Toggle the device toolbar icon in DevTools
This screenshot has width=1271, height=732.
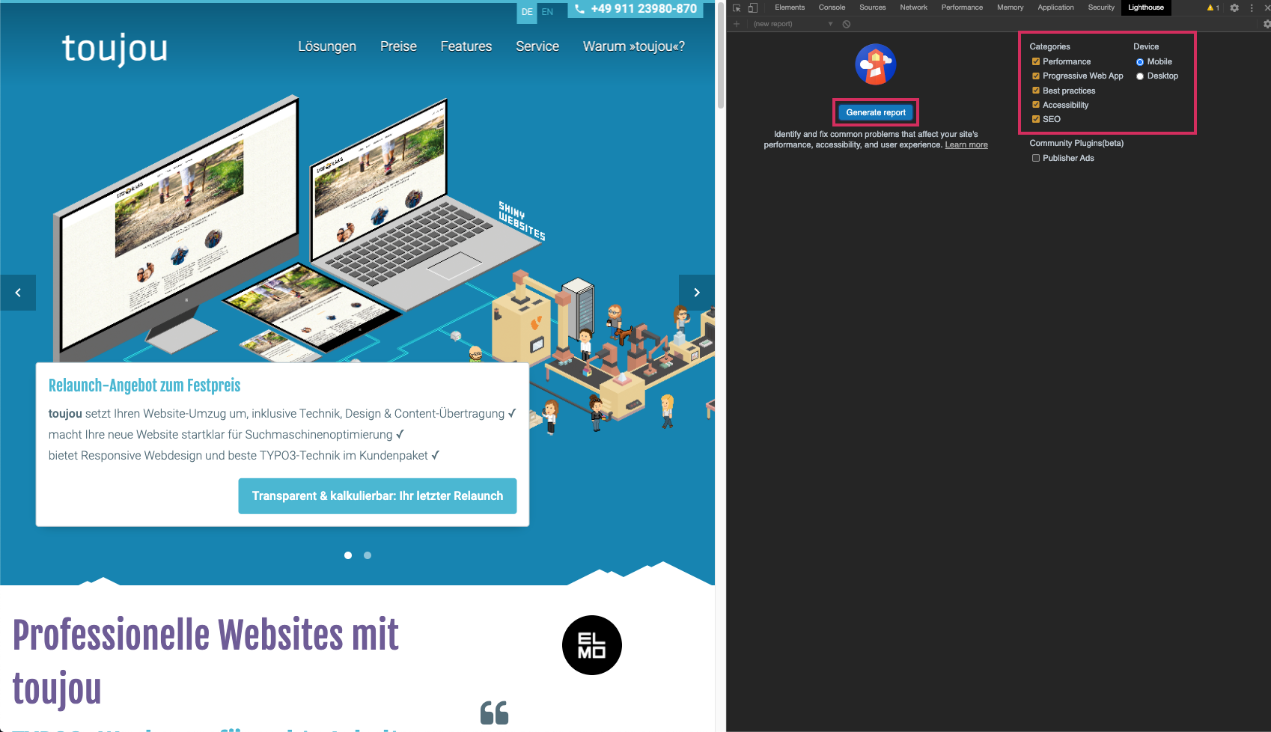point(753,7)
